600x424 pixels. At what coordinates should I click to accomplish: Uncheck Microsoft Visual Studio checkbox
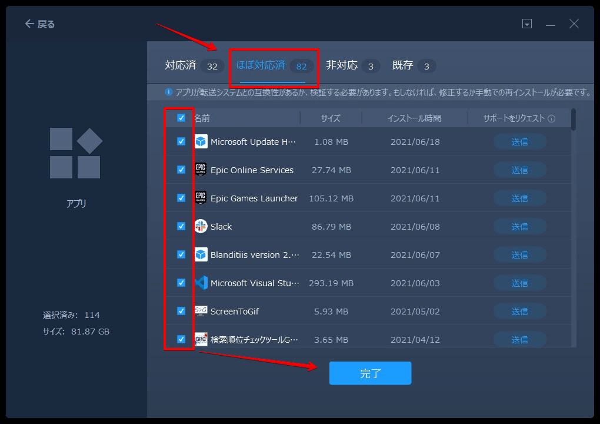(x=181, y=283)
